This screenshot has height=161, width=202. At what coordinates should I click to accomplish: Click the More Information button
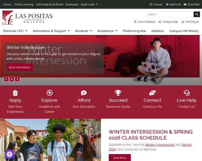coord(20,67)
